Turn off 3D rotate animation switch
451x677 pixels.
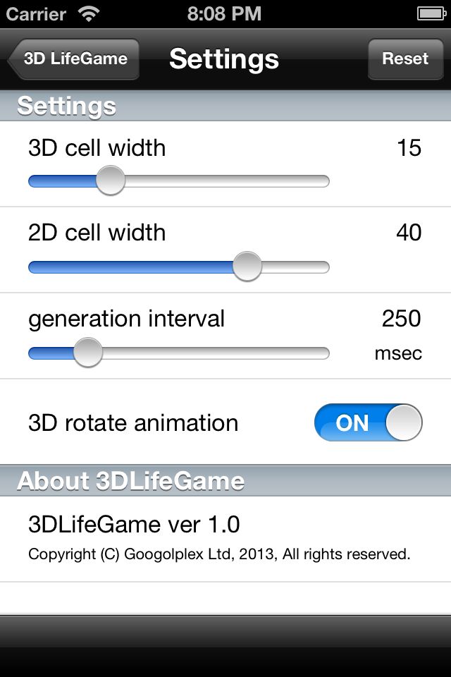[x=368, y=422]
